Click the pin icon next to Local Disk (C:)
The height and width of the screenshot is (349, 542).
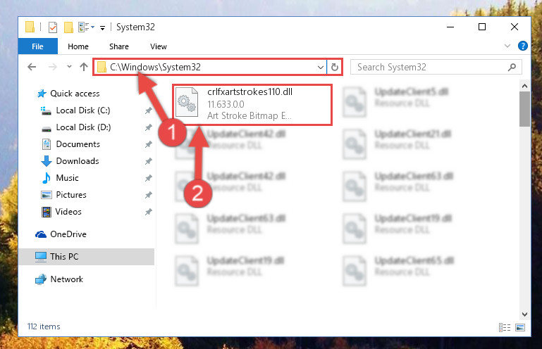[148, 110]
